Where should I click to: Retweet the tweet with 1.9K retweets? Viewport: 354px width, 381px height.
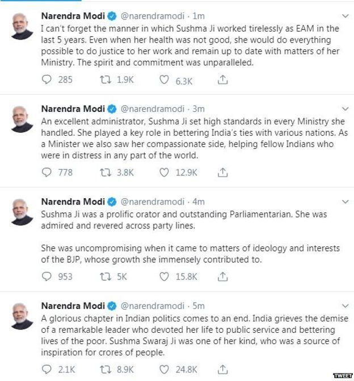tap(104, 80)
